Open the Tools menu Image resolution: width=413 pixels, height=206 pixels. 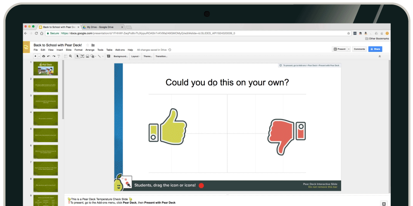tap(100, 50)
